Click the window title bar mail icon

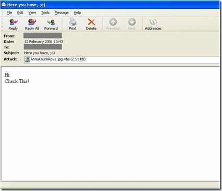coord(4,5)
